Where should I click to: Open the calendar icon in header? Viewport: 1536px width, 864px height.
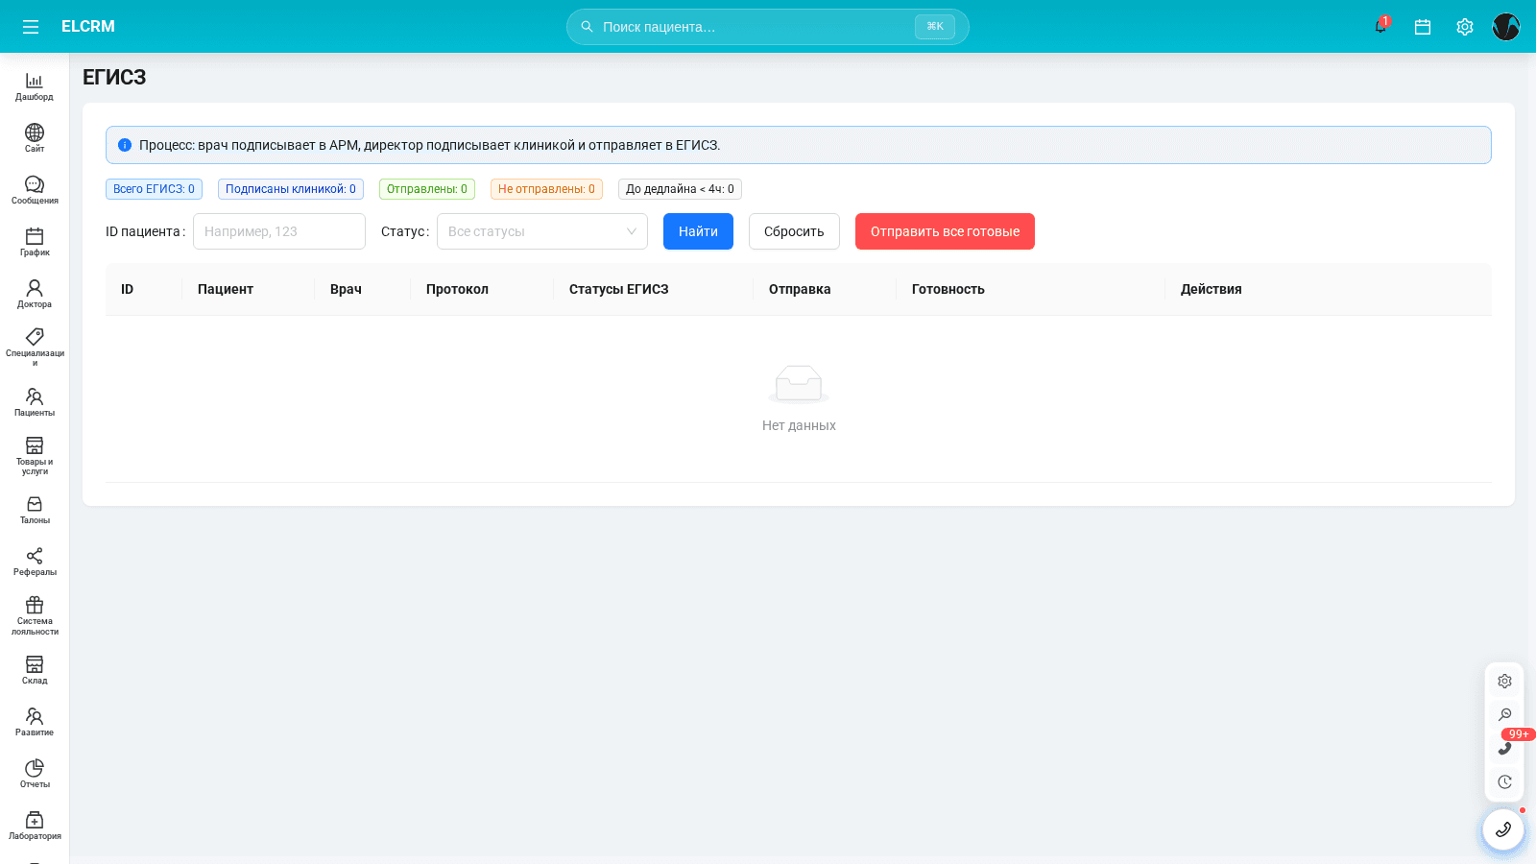1423,27
